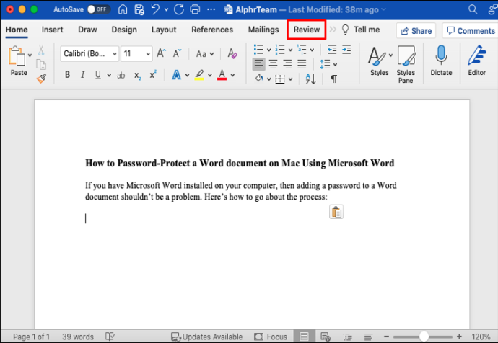Open the Change Case Aa dropdown
This screenshot has height=343, width=498.
pos(205,54)
